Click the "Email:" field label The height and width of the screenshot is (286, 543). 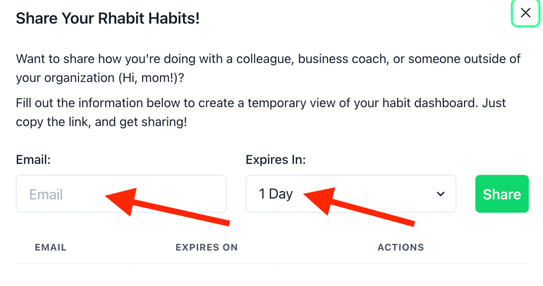pos(33,160)
